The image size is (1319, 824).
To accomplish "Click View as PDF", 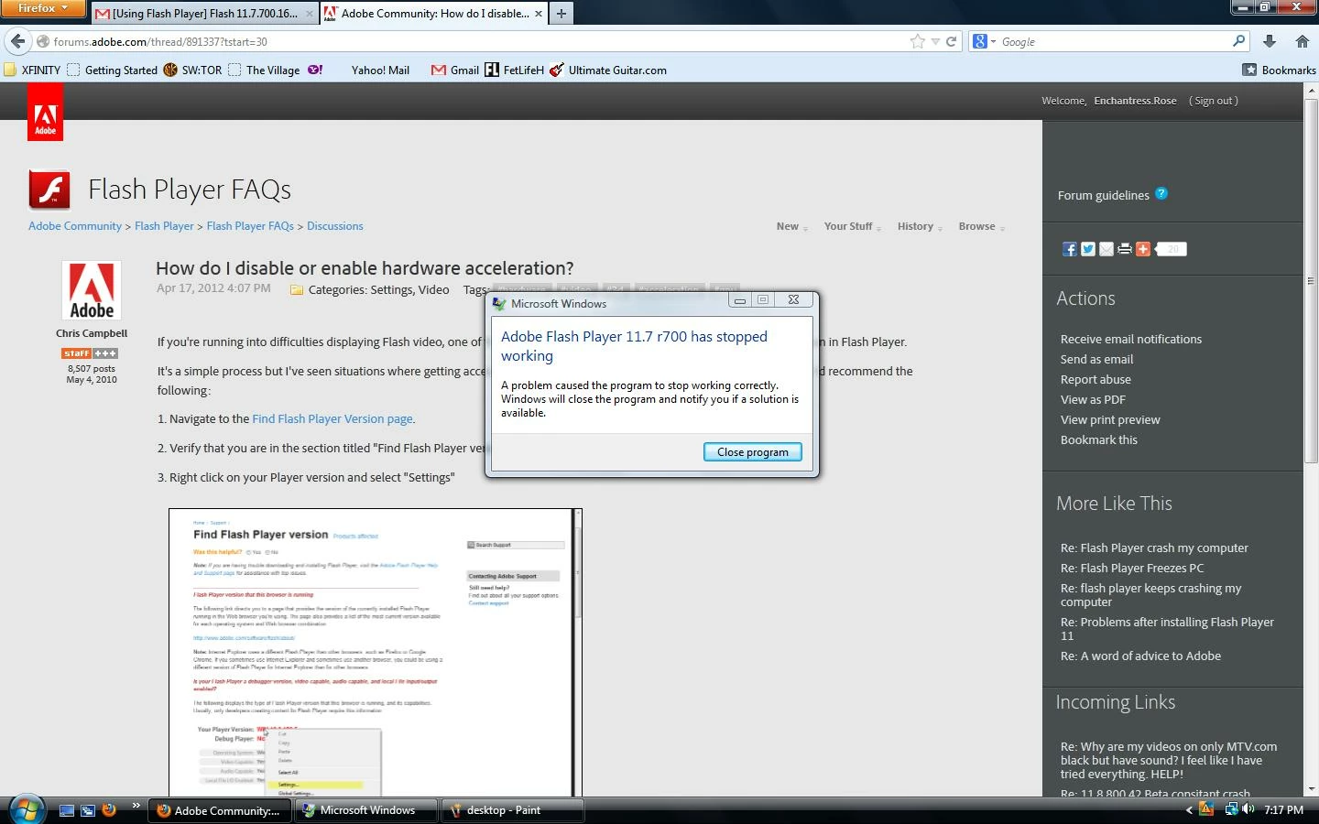I will point(1093,399).
